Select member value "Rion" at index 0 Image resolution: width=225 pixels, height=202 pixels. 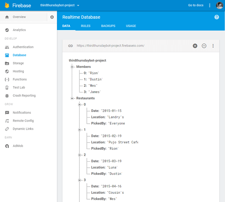coord(94,73)
